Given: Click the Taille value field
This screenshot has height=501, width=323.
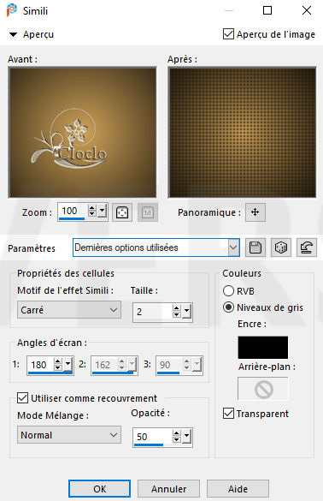Looking at the screenshot, I should pyautogui.click(x=152, y=312).
